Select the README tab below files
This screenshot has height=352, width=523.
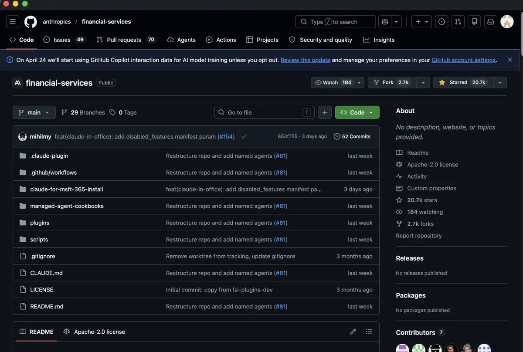[37, 332]
